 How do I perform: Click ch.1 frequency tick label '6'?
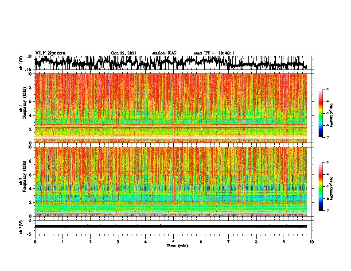[x=31, y=101]
